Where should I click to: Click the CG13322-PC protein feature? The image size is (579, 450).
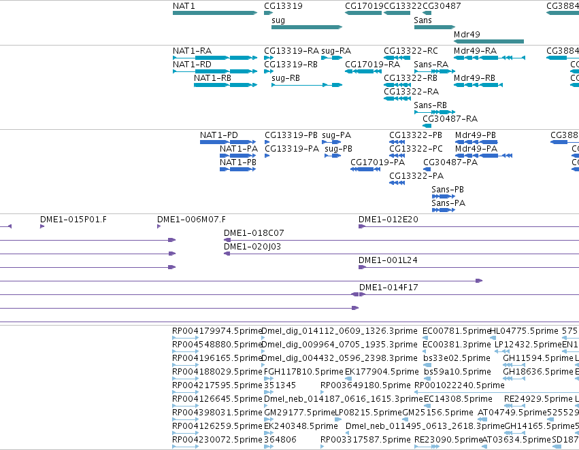397,156
